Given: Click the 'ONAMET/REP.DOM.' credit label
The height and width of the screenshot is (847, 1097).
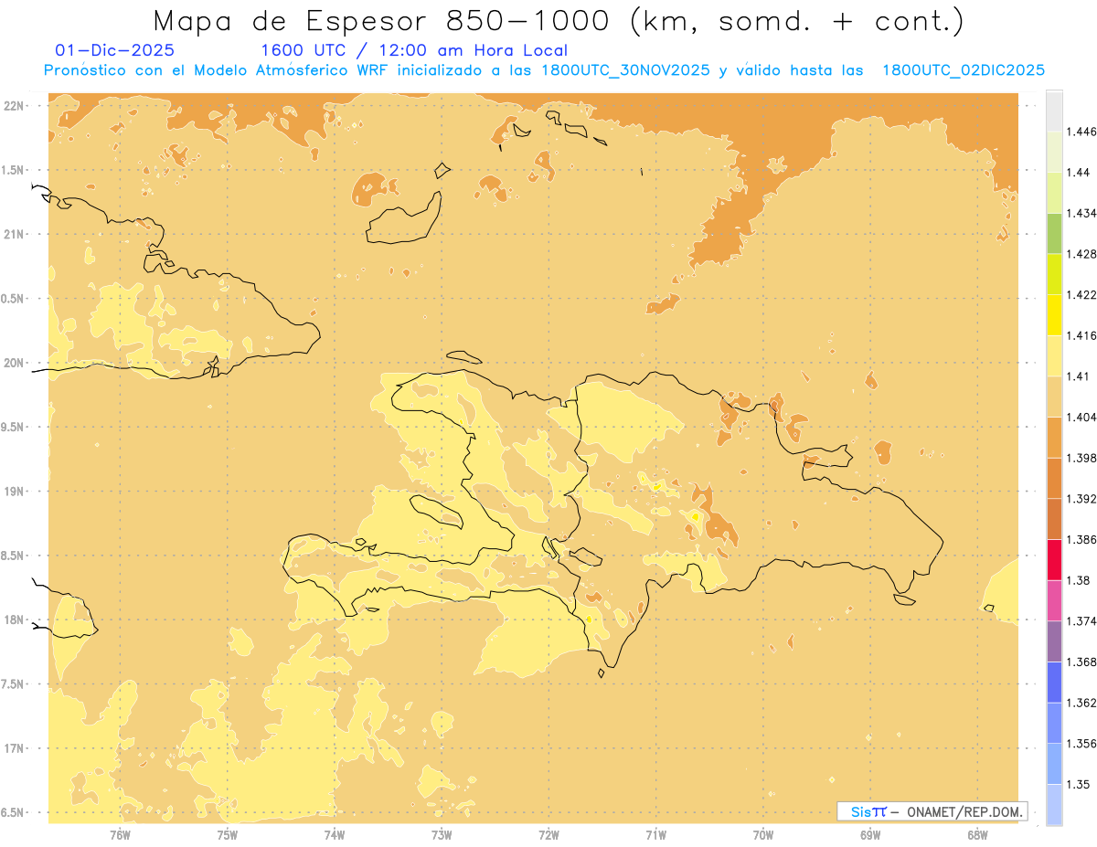Looking at the screenshot, I should click(965, 811).
